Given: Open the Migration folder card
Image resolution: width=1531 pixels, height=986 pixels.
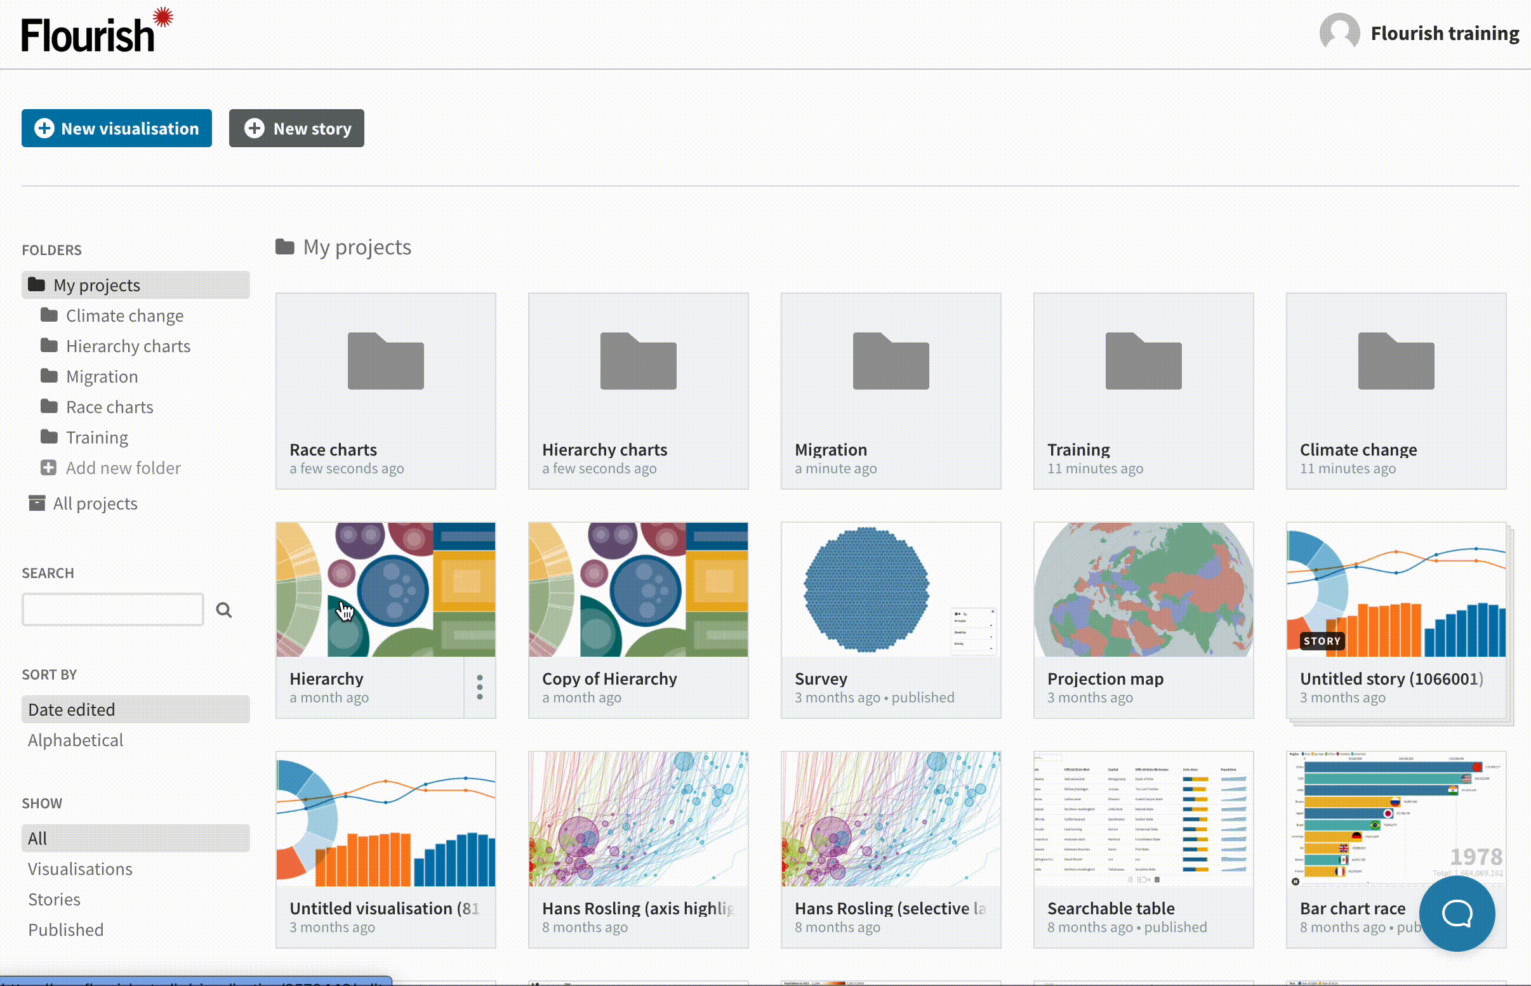Looking at the screenshot, I should [891, 391].
